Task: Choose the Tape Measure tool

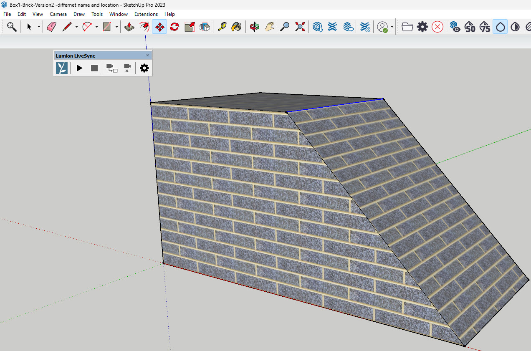Action: coord(222,27)
